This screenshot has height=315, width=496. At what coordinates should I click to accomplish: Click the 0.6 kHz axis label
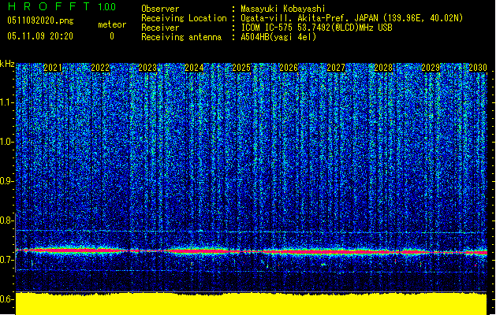(7, 299)
